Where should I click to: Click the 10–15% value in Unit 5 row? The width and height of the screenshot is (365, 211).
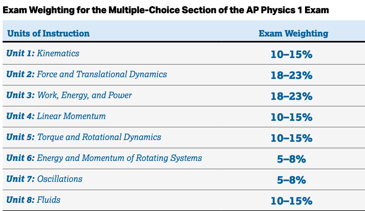[292, 138]
